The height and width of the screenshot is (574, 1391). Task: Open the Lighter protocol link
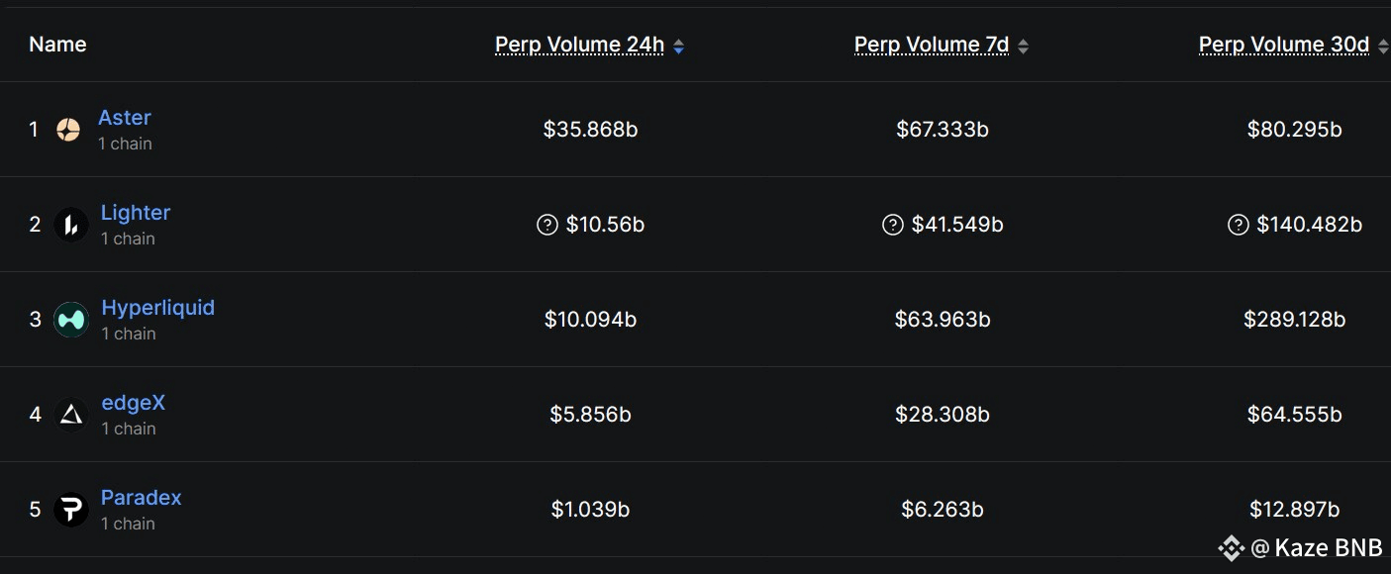point(136,212)
